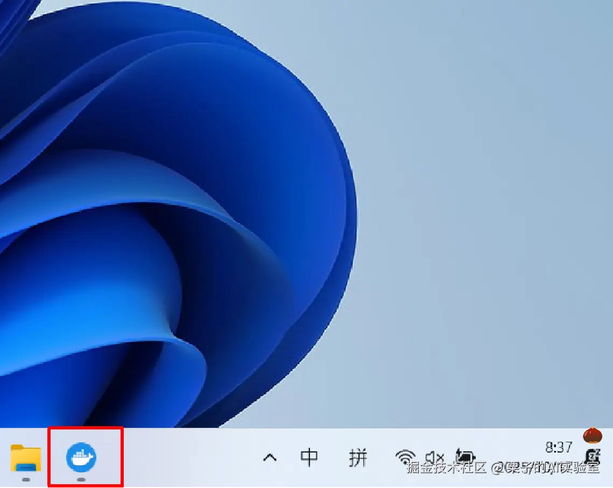
Task: Open the clock showing 8:37
Action: (559, 447)
